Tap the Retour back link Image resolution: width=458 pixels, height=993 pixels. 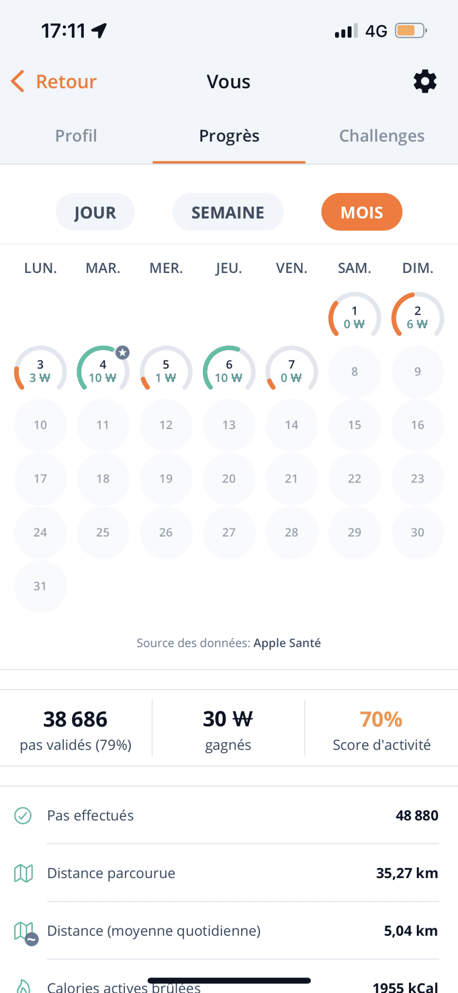[x=66, y=81]
